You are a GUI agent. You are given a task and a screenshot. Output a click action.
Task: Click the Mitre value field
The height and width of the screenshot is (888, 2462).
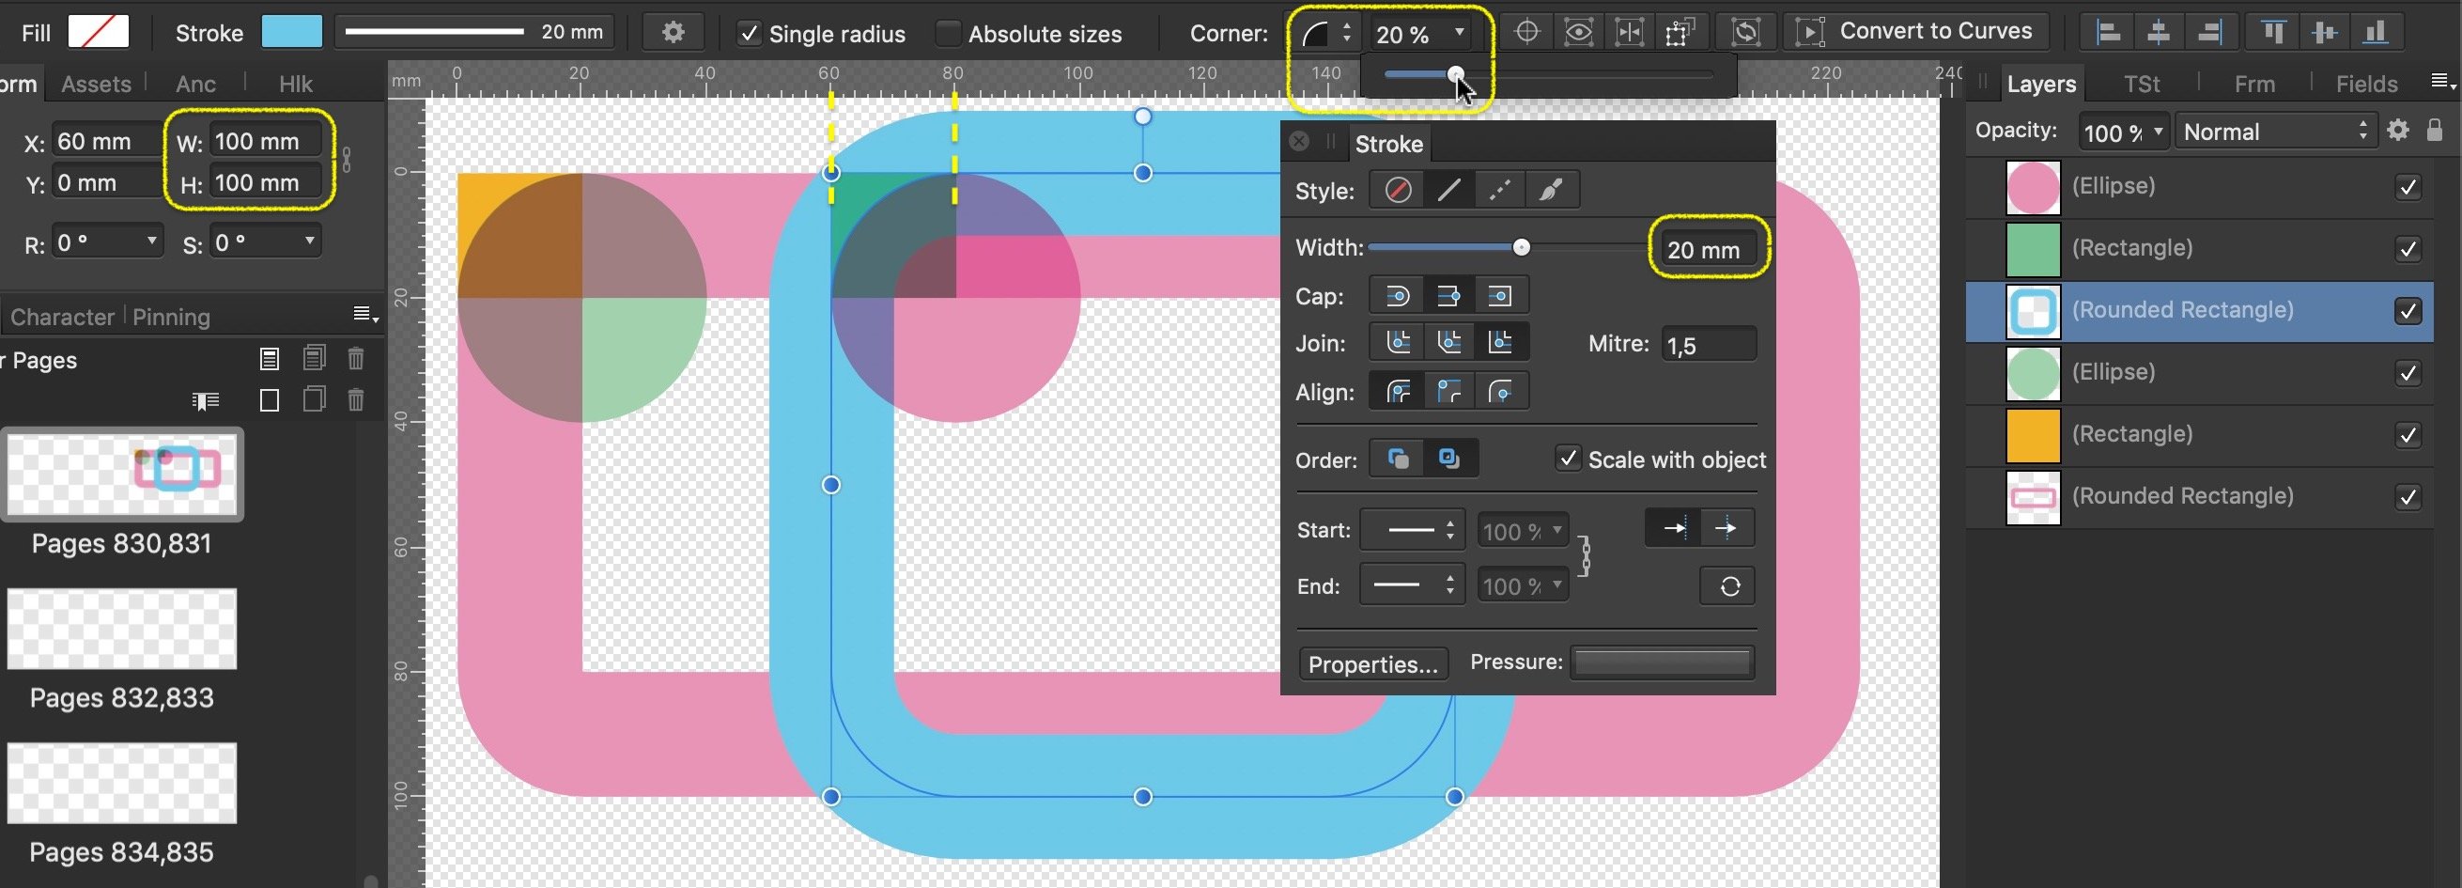pos(1709,344)
